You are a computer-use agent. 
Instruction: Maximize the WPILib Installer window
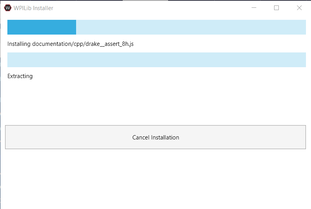pyautogui.click(x=276, y=8)
